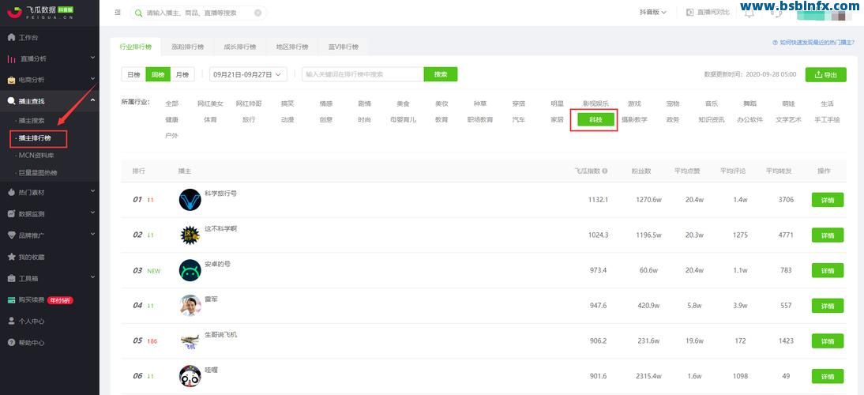Open 个人中心 via the person icon
This screenshot has width=864, height=395.
(11, 322)
